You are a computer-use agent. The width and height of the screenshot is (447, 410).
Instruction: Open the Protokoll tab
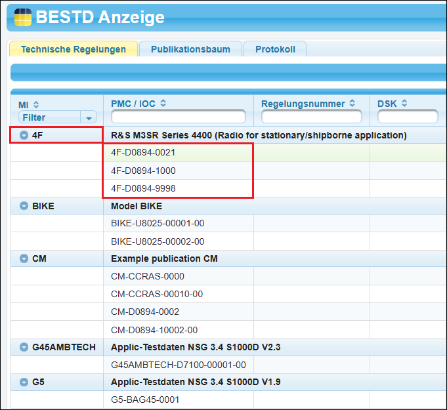(275, 49)
